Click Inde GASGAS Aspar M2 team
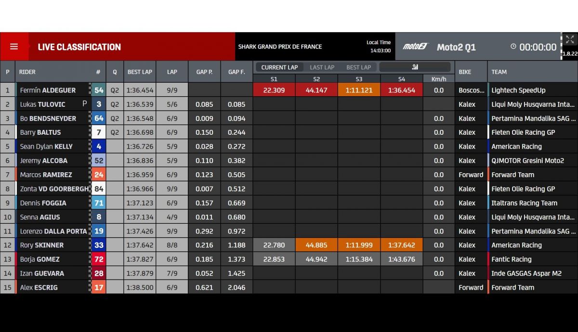578x332 pixels. pos(526,273)
